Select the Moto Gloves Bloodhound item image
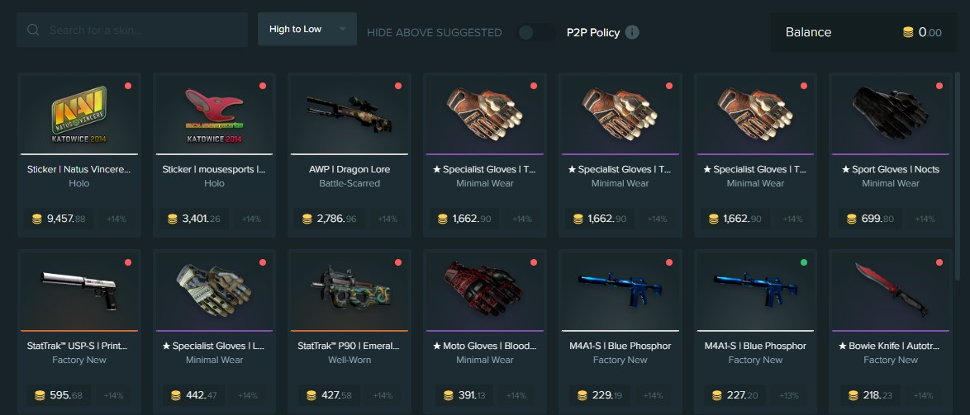Viewport: 970px width, 415px height. pos(485,290)
